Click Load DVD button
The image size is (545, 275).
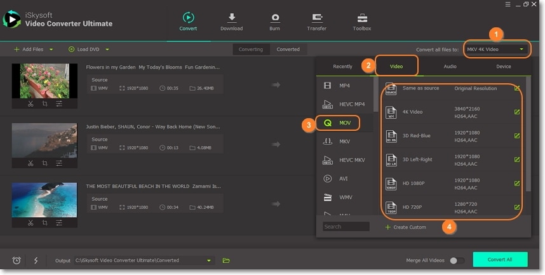(x=84, y=50)
